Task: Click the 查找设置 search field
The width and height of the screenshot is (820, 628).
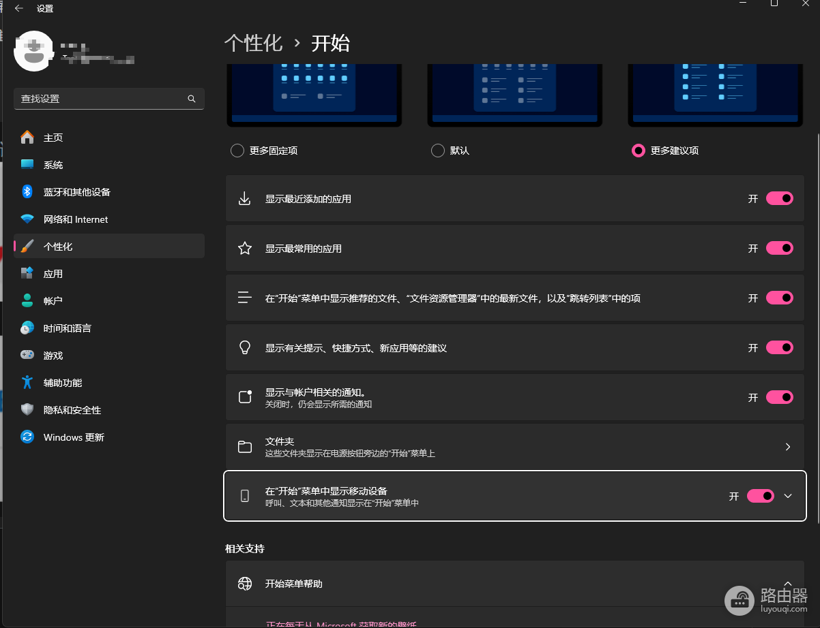Action: 109,99
